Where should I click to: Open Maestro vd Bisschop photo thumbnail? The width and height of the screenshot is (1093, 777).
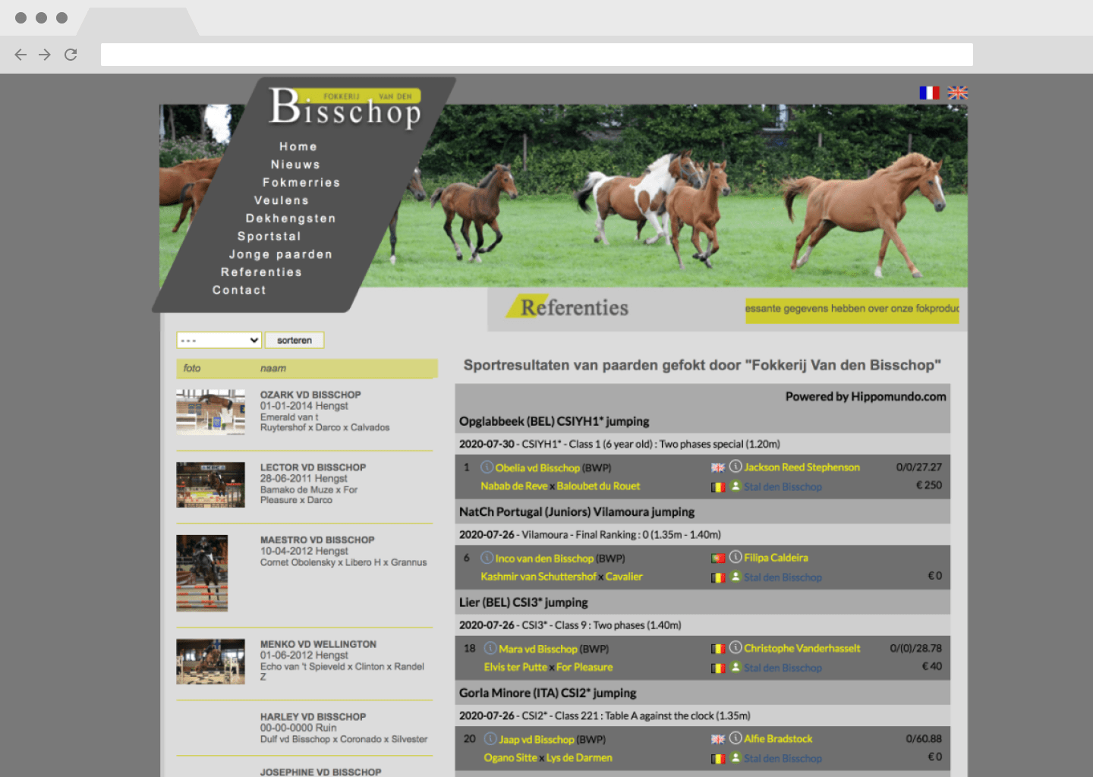[202, 573]
